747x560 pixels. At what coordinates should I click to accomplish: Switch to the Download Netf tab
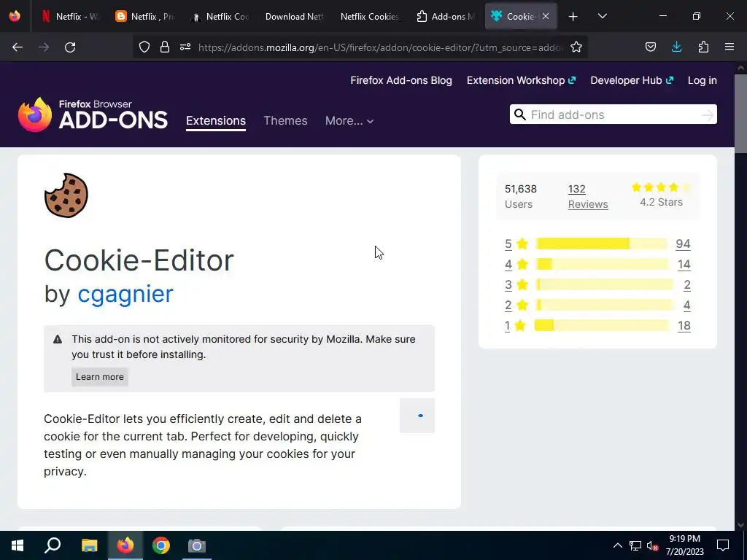point(295,16)
